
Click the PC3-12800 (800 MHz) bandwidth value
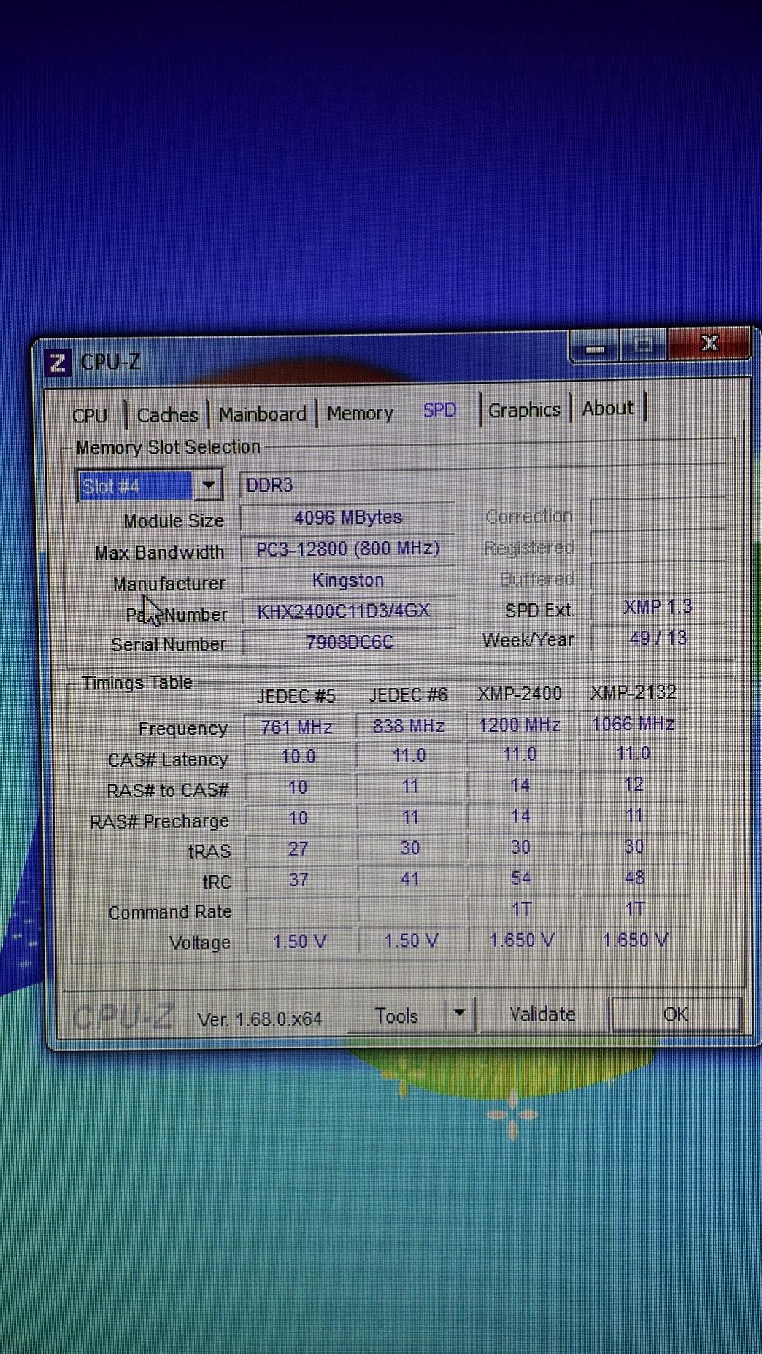[347, 549]
